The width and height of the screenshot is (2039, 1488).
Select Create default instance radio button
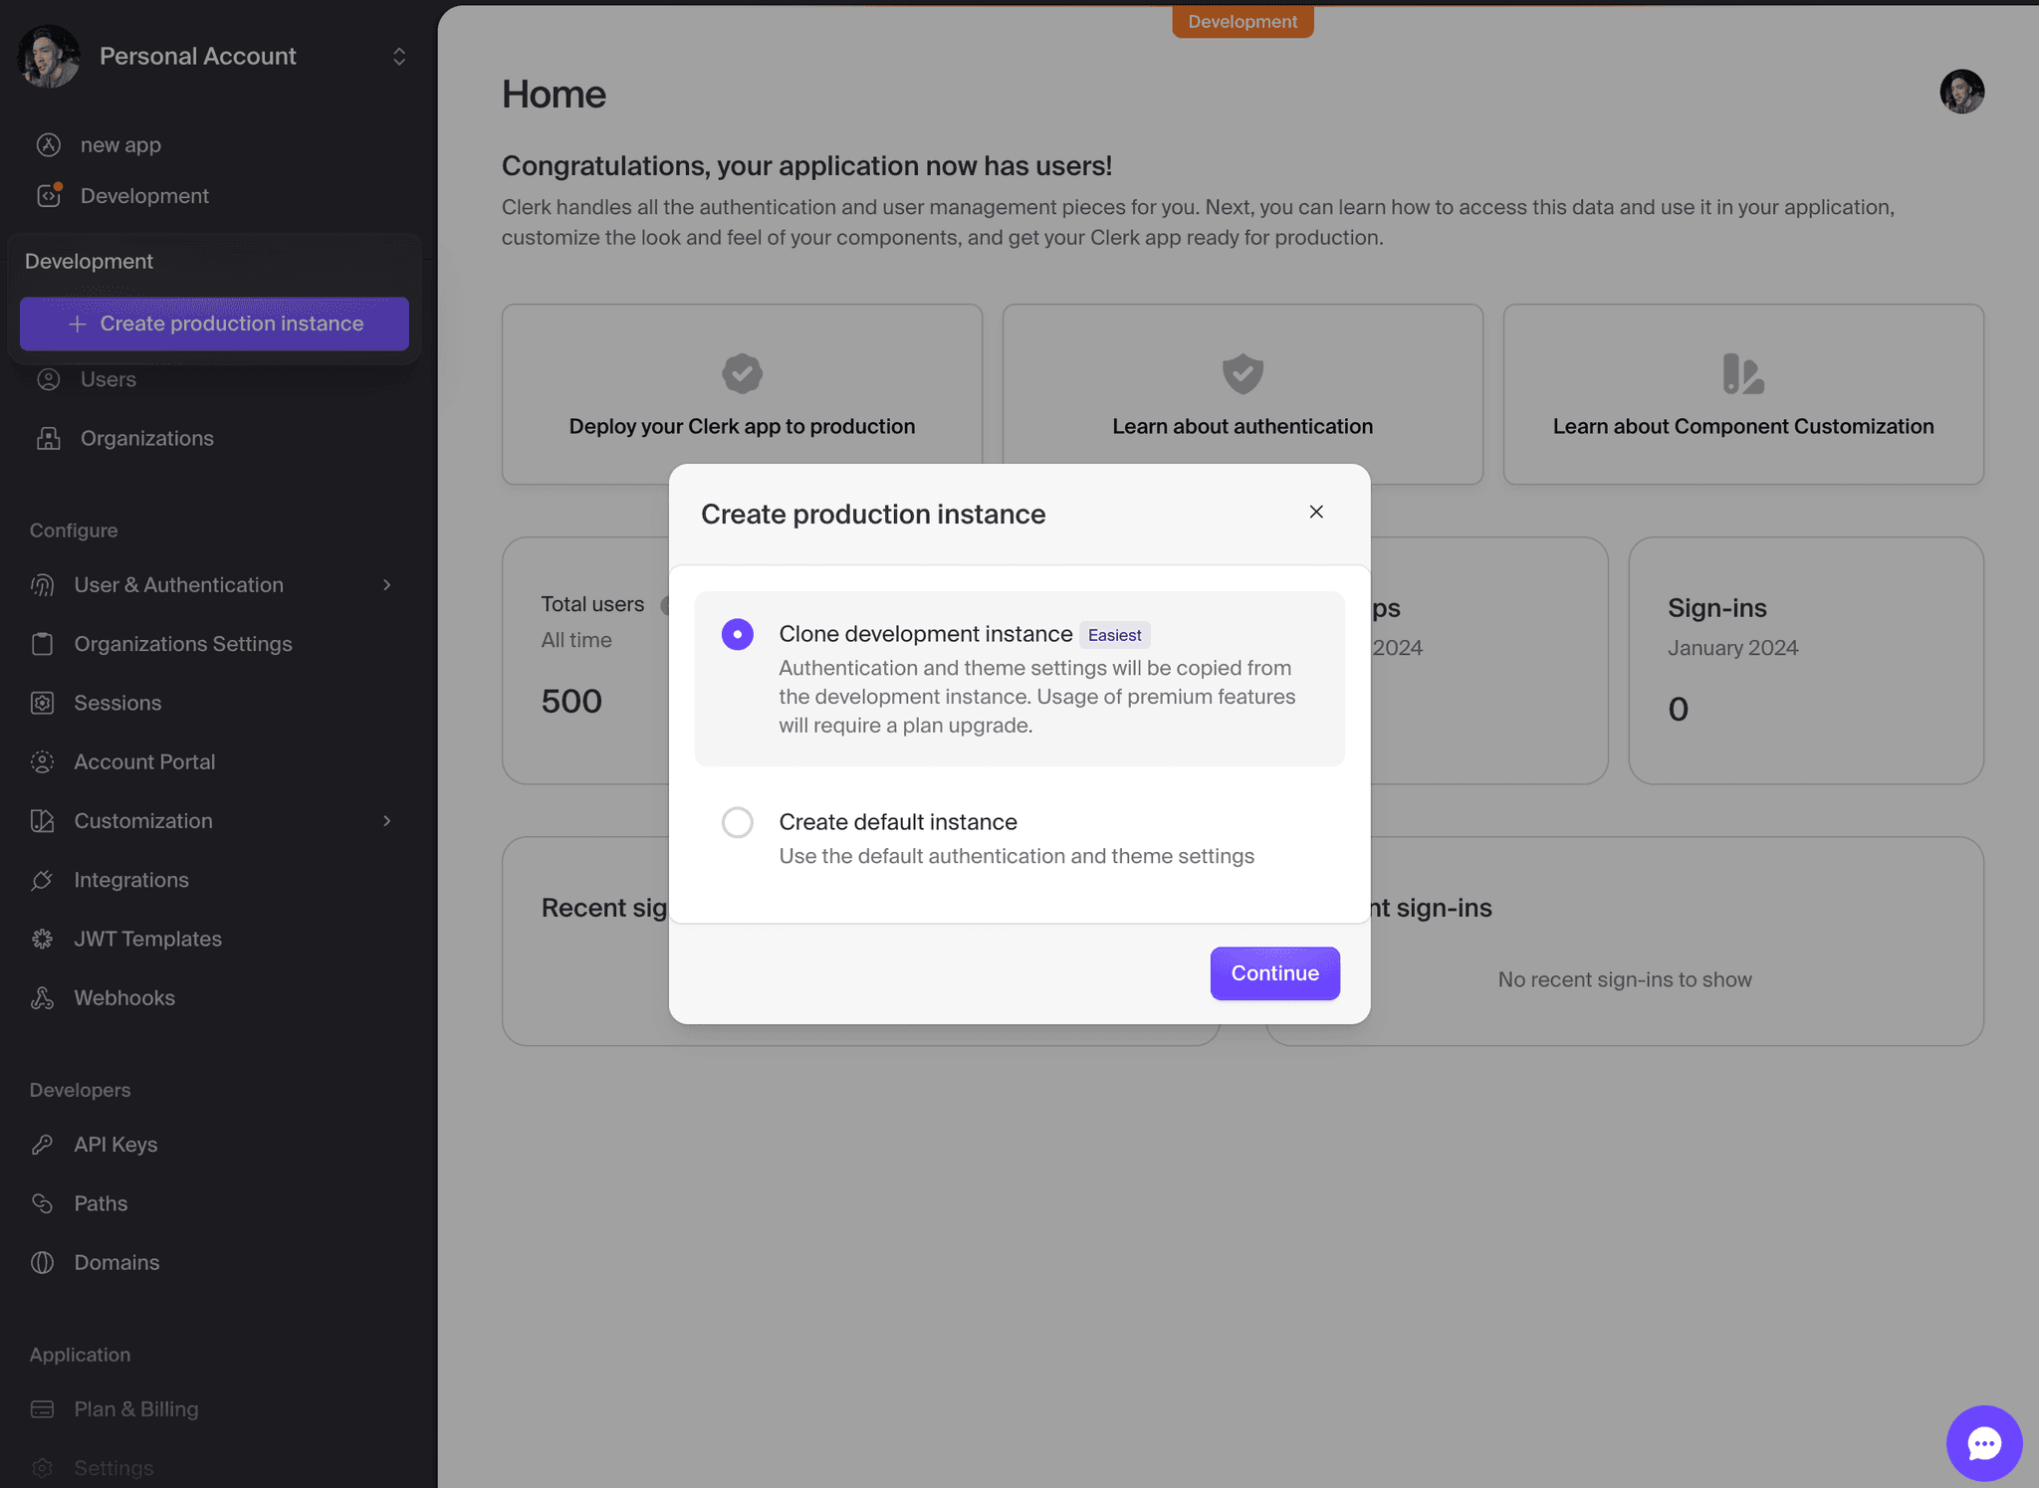tap(736, 821)
